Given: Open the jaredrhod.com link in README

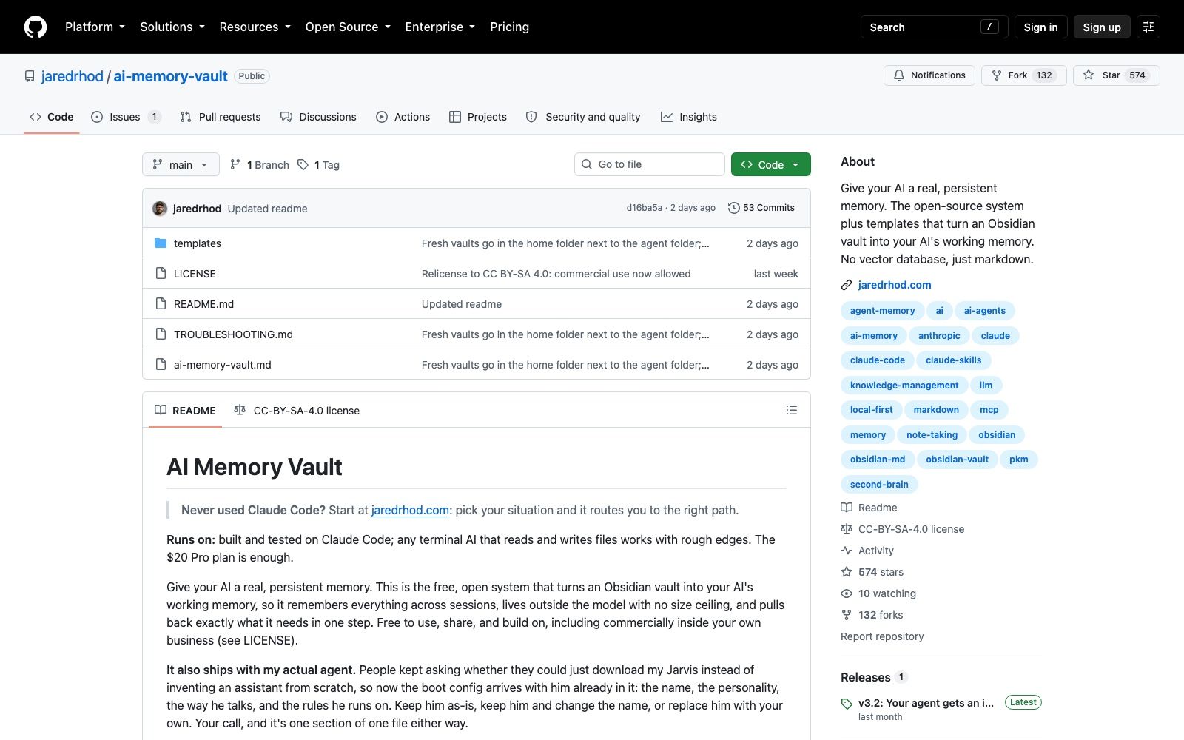Looking at the screenshot, I should (x=410, y=510).
